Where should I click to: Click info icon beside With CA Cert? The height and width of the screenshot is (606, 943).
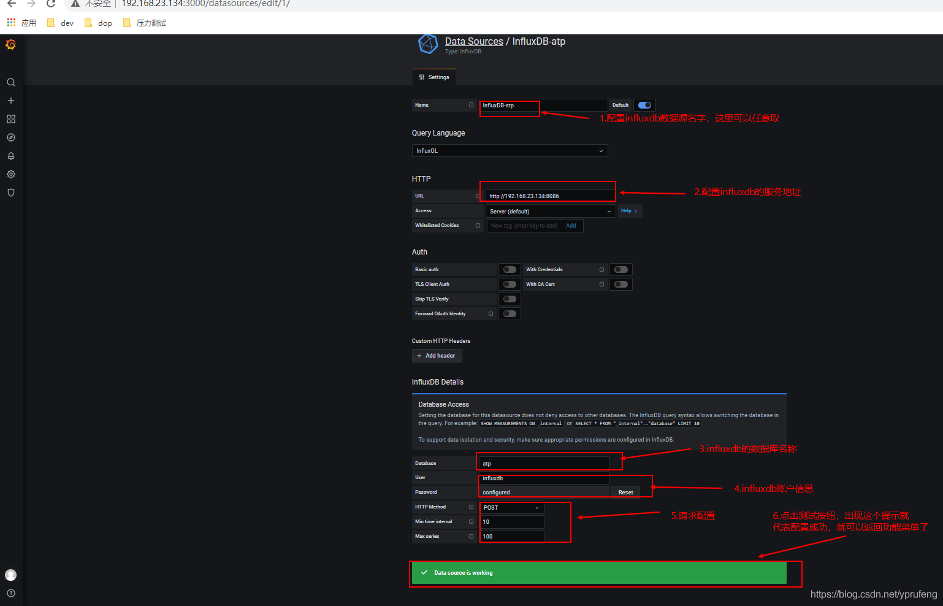(601, 284)
